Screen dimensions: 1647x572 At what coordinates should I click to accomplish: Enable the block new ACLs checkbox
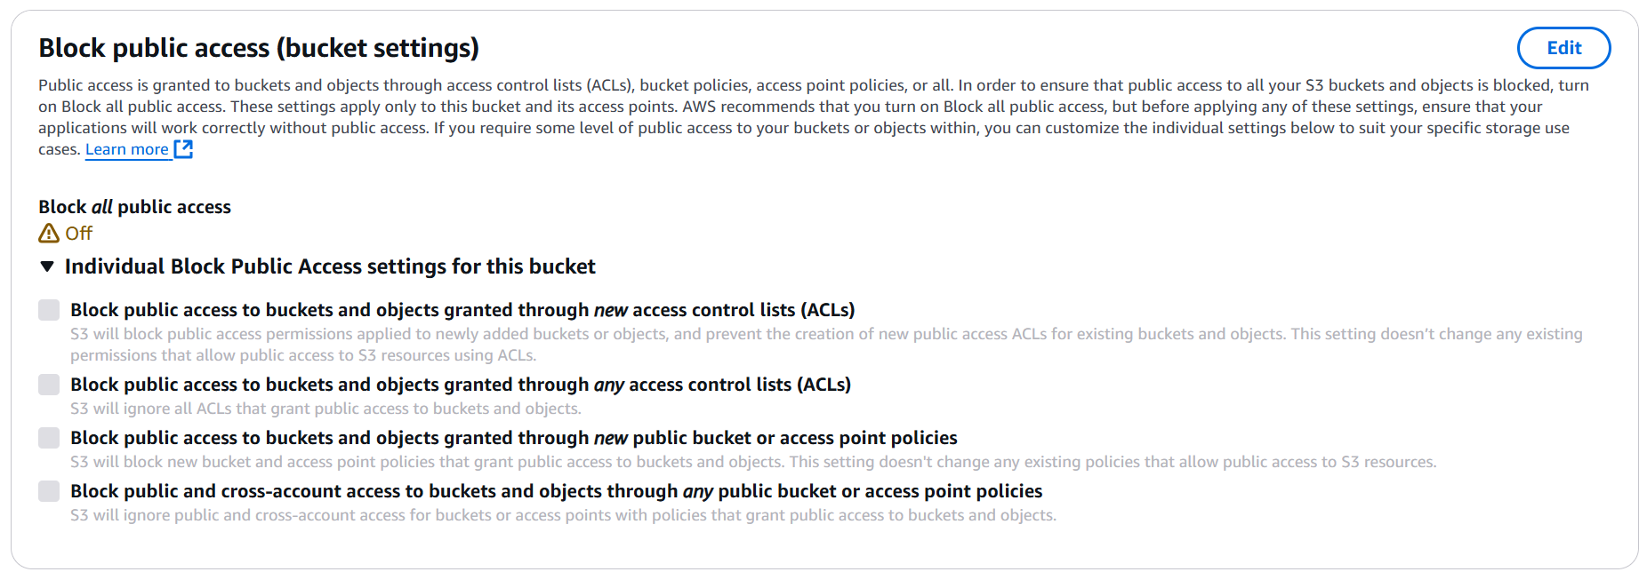pos(49,310)
